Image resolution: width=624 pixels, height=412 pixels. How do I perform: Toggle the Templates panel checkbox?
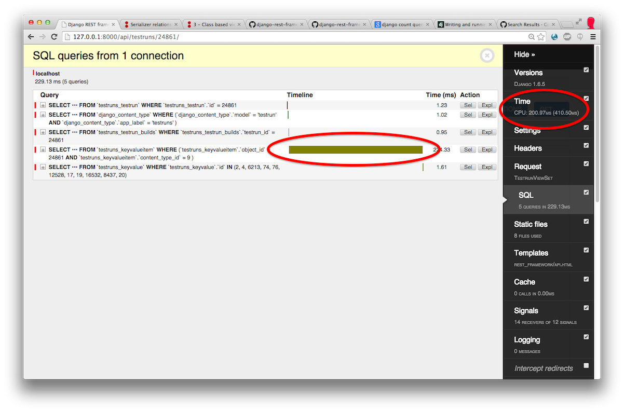(x=586, y=250)
